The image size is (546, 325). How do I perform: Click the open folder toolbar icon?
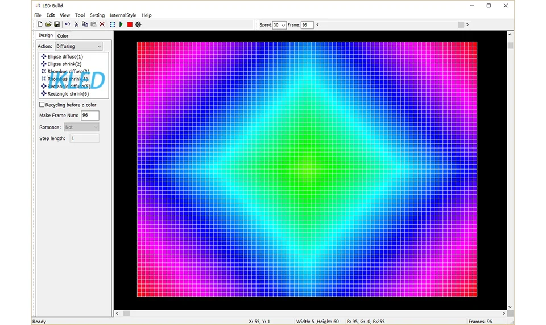click(48, 24)
